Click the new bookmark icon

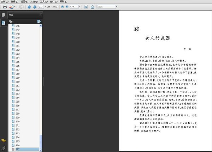[x=39, y=22]
